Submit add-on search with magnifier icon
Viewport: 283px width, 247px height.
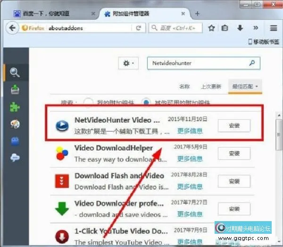pos(252,63)
